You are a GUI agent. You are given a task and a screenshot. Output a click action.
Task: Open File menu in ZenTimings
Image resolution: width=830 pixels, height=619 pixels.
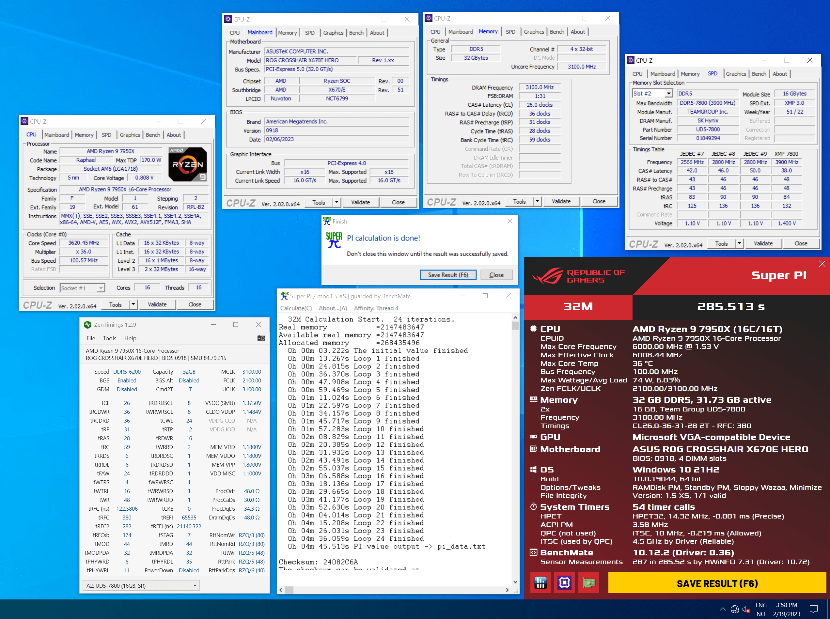91,338
